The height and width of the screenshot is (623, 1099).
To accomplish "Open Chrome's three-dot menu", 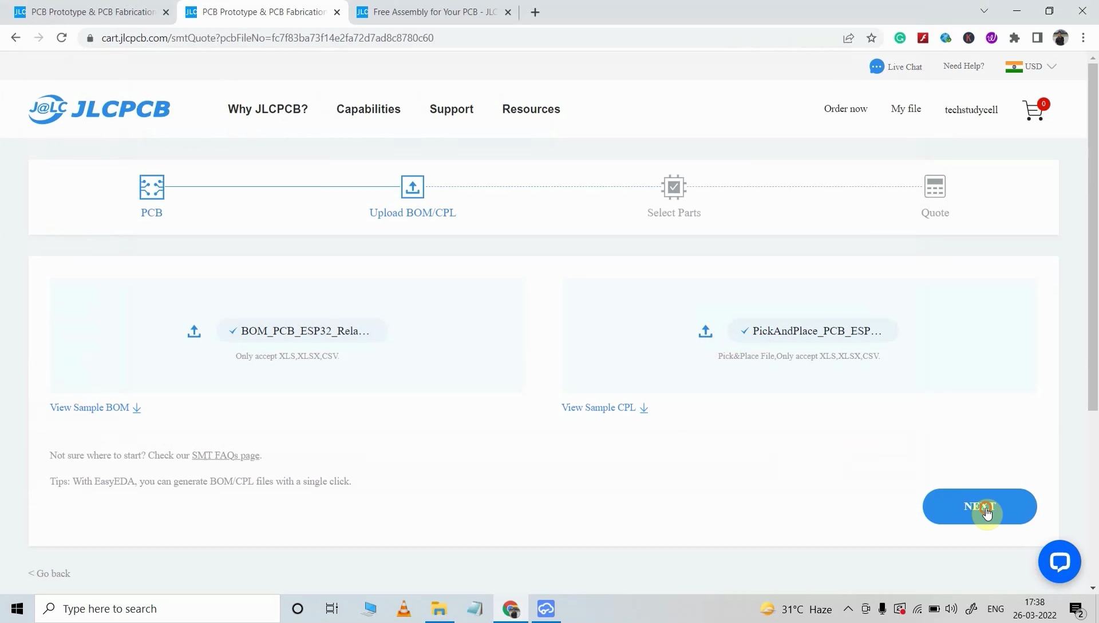I will tap(1082, 38).
